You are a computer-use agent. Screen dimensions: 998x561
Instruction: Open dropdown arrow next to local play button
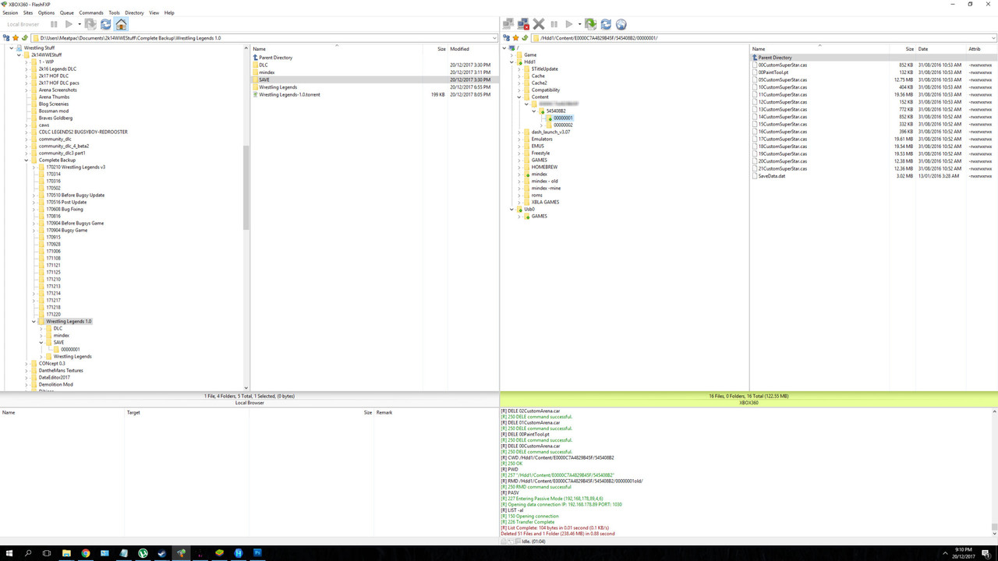point(79,24)
